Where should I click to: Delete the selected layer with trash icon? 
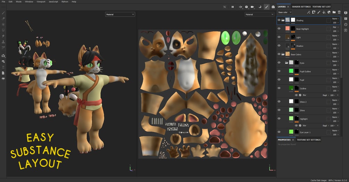(x=339, y=12)
